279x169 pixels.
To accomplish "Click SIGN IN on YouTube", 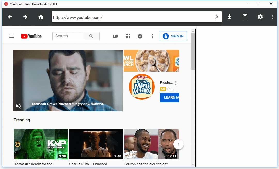I will tap(173, 36).
